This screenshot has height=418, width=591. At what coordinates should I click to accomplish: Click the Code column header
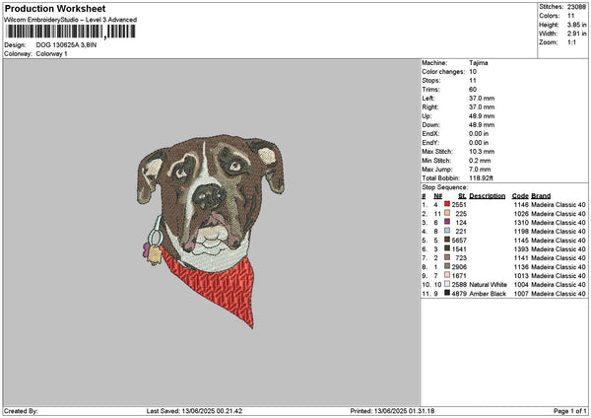point(520,195)
